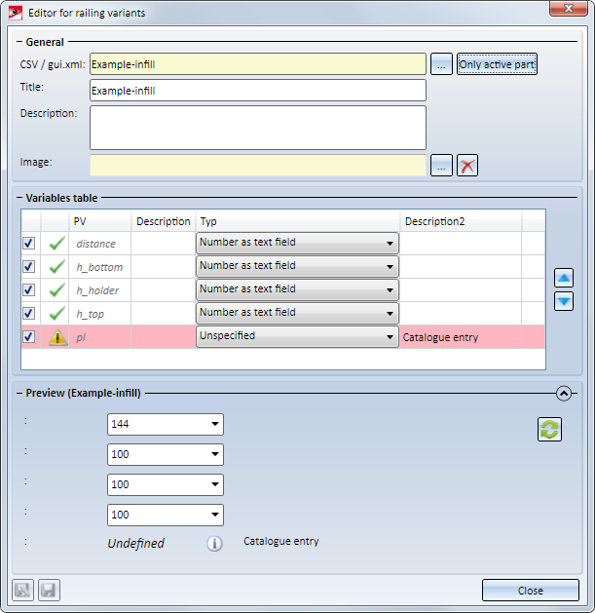Click the Close button

530,591
